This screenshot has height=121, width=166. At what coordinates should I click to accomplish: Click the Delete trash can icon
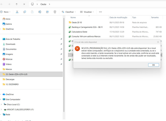point(55,12)
